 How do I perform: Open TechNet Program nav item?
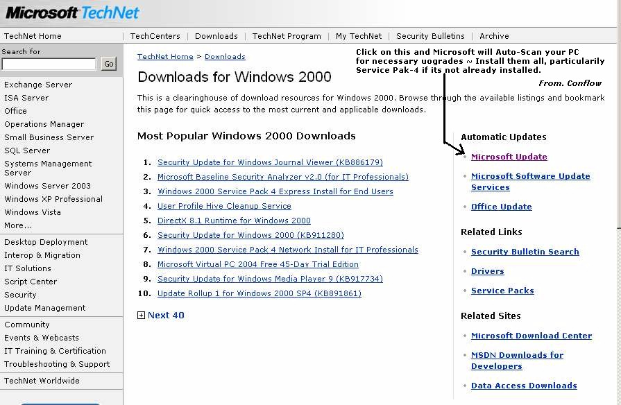pyautogui.click(x=287, y=36)
